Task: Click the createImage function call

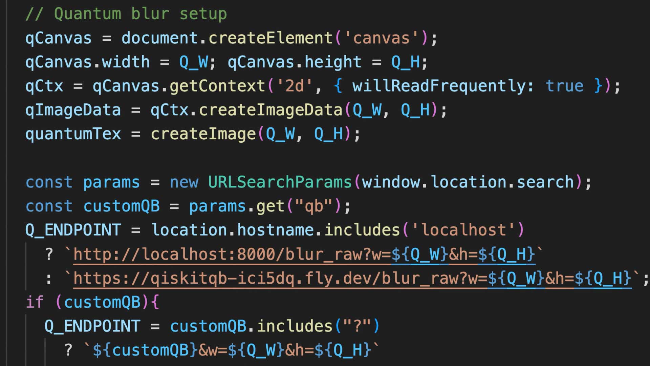Action: click(x=203, y=134)
